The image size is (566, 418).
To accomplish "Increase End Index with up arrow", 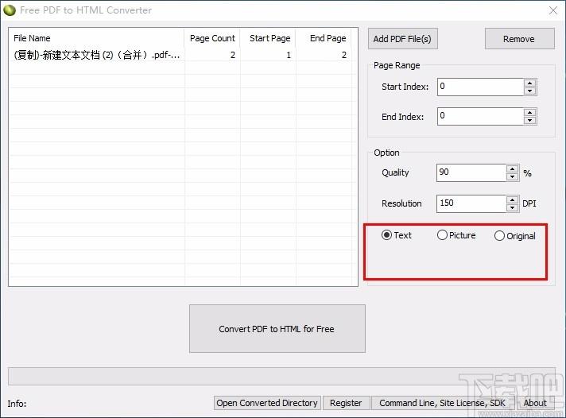I will tap(529, 113).
